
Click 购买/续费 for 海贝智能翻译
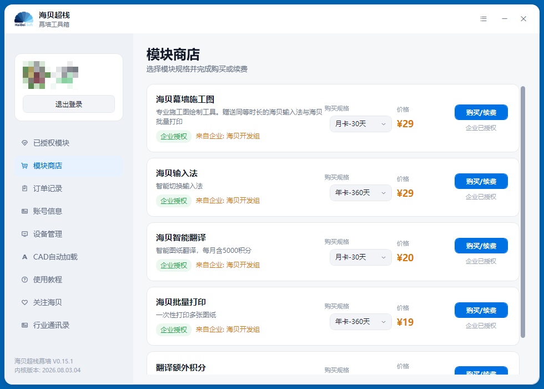481,246
